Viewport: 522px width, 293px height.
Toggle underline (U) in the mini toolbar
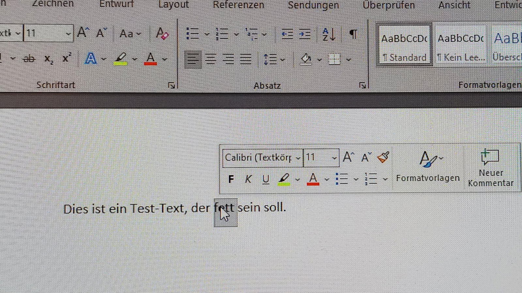point(266,179)
